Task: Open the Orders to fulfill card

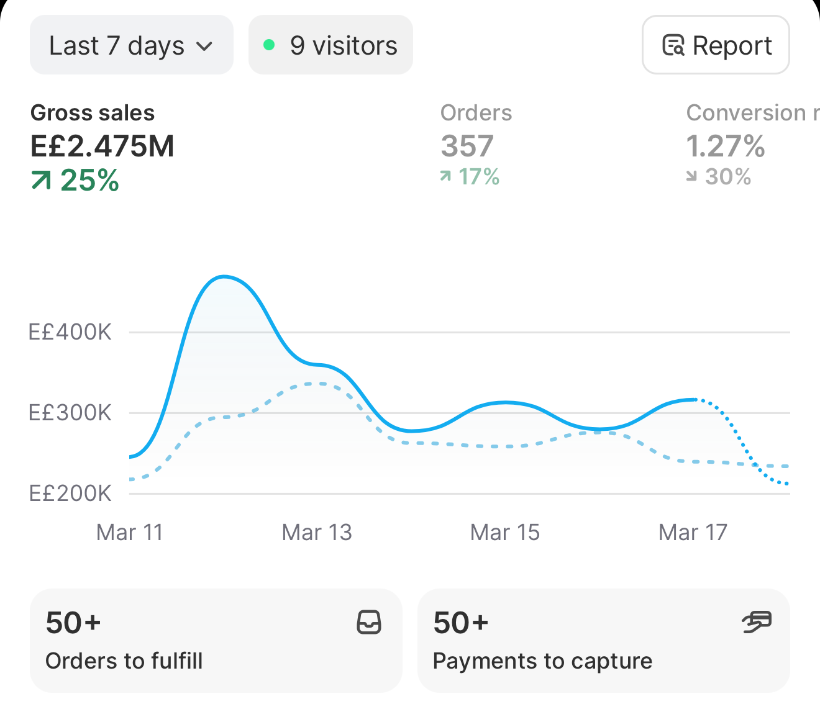Action: pos(216,640)
